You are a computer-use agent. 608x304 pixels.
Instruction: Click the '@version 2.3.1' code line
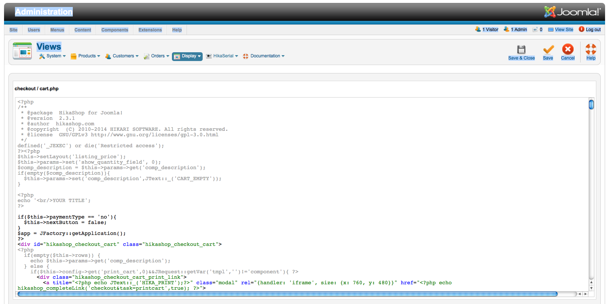click(48, 118)
